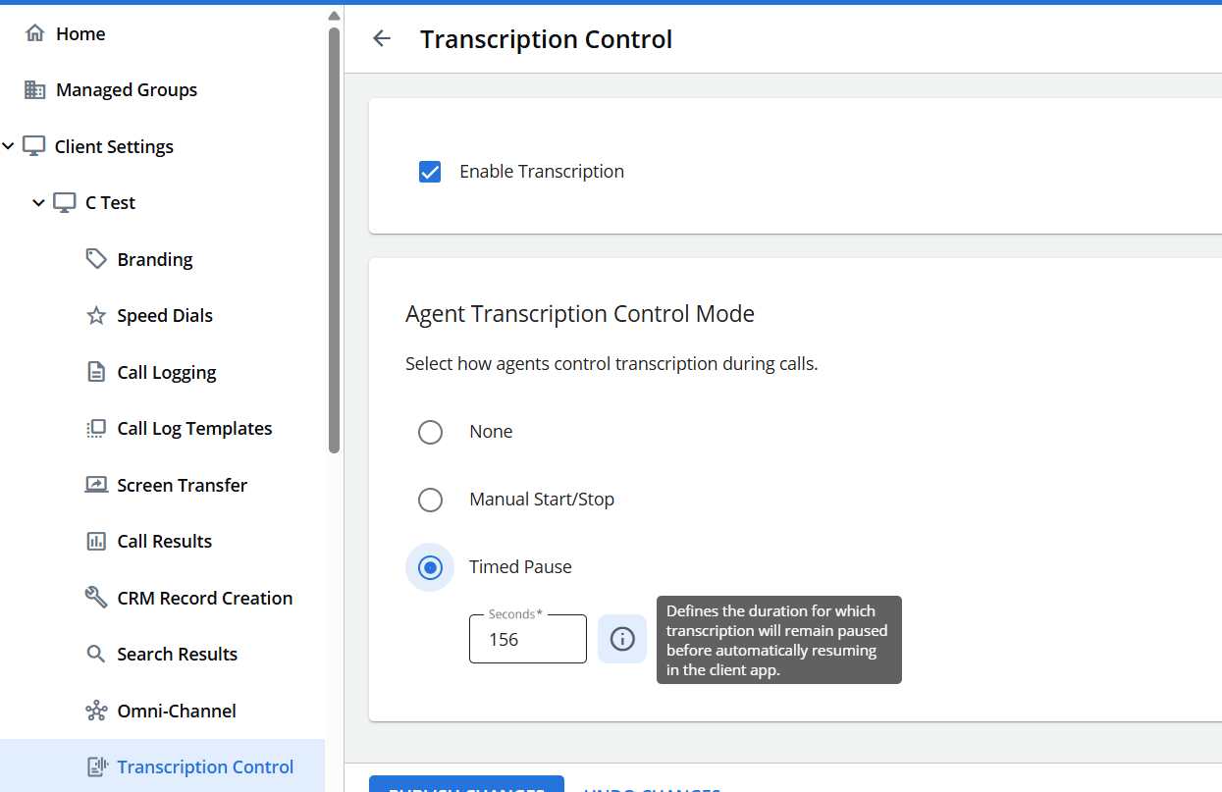Viewport: 1222px width, 792px height.
Task: Go back using the arrow icon
Action: [382, 39]
